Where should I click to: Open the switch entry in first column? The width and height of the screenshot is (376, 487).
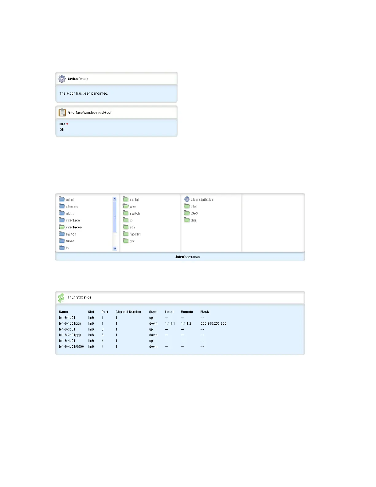pos(71,234)
